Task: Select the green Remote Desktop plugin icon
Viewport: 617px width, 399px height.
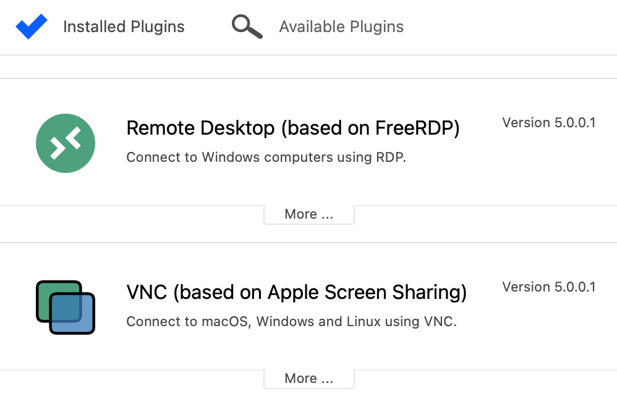Action: tap(66, 143)
